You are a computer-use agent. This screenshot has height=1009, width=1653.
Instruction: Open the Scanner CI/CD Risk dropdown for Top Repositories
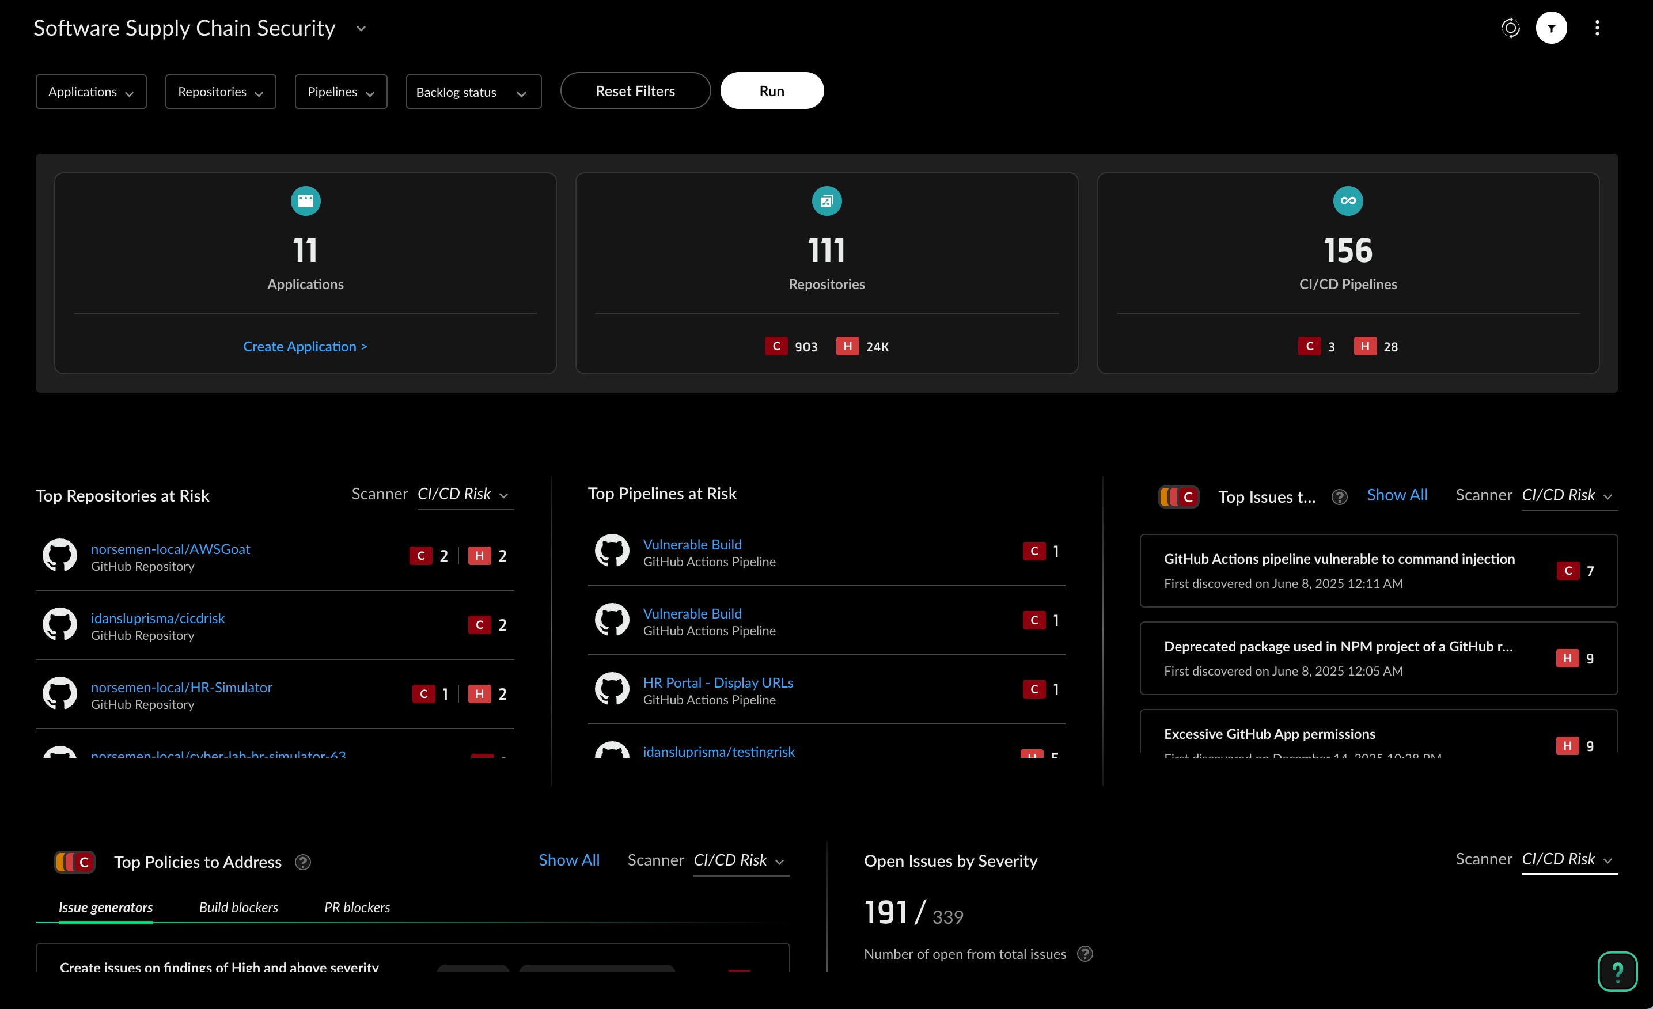(x=464, y=495)
